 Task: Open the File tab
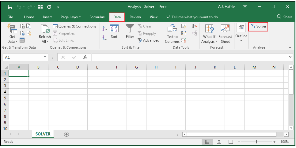pos(10,17)
